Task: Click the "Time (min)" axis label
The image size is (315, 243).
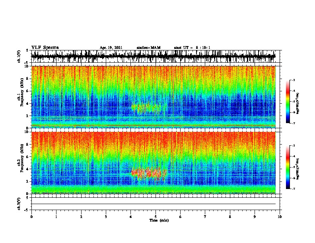Action: coord(159,220)
